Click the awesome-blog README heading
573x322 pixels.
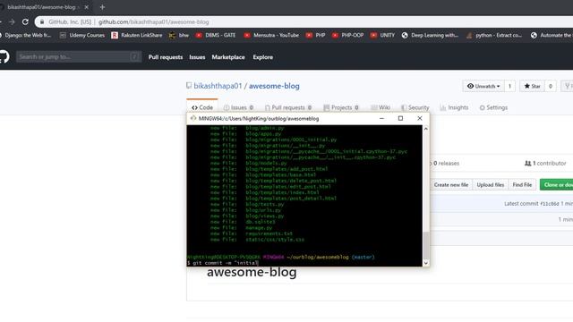252,272
